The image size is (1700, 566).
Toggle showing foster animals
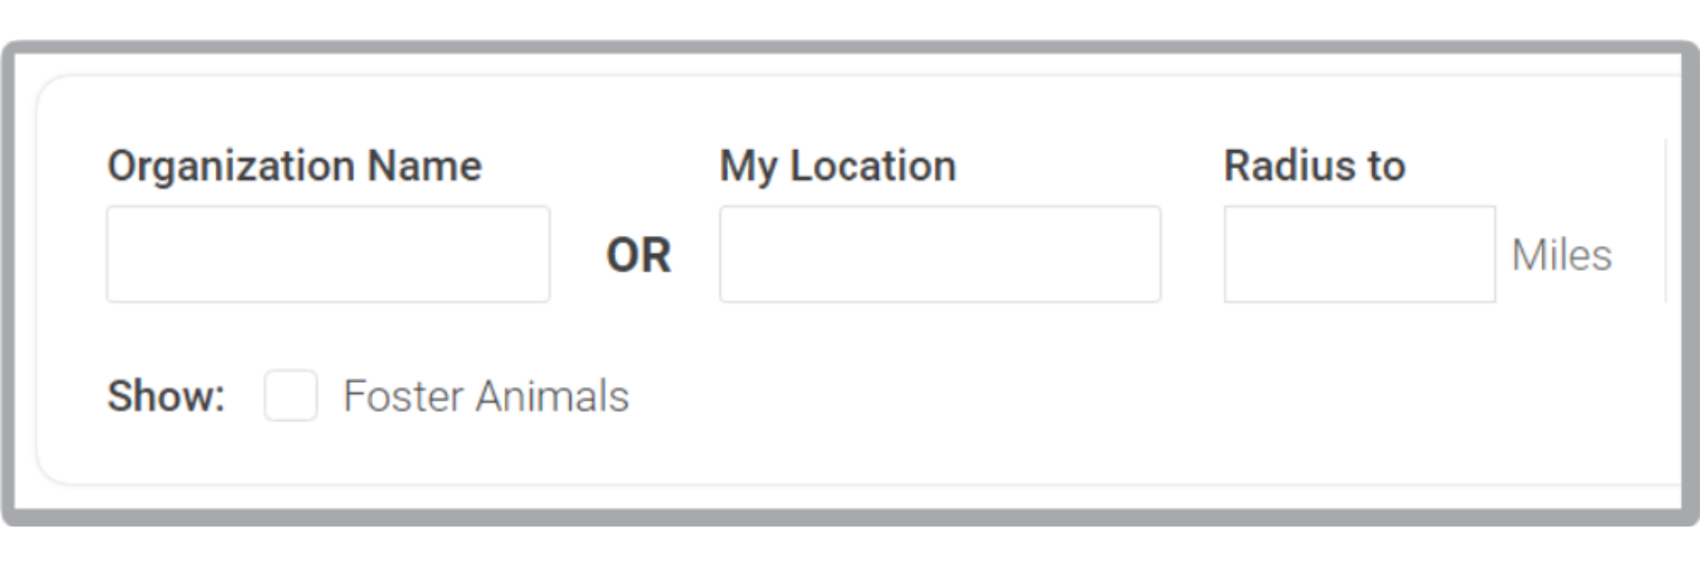[291, 395]
